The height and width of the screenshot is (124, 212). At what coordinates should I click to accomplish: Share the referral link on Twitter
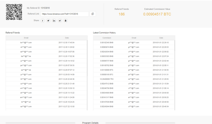[x=48, y=21]
